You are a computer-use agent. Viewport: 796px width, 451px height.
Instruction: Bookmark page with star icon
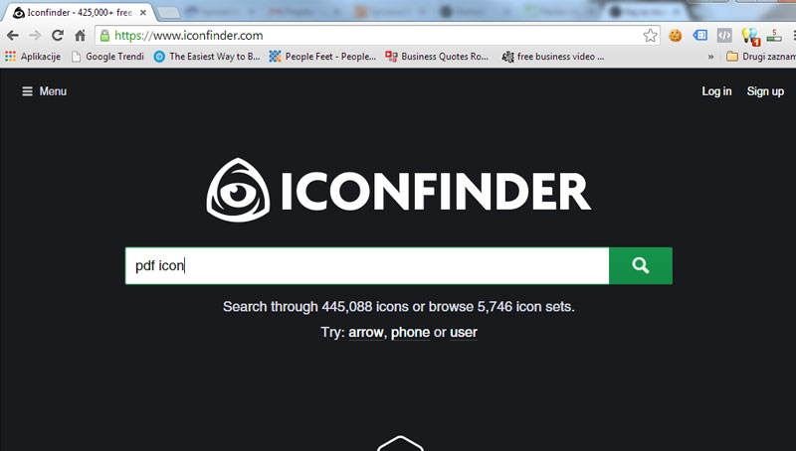pyautogui.click(x=650, y=36)
